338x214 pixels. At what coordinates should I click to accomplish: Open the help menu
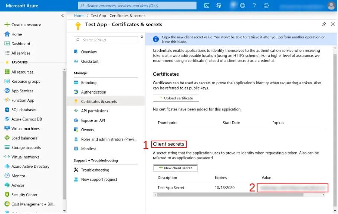[255, 6]
